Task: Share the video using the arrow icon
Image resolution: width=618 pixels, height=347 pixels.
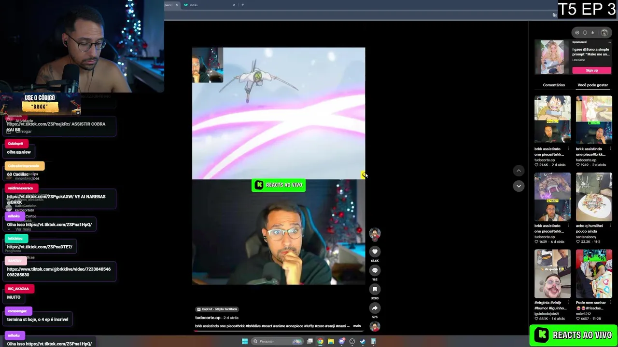Action: (375, 308)
